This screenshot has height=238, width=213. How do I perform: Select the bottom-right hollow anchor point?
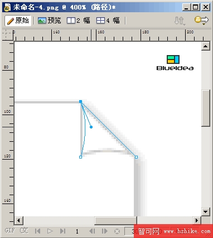pos(136,157)
